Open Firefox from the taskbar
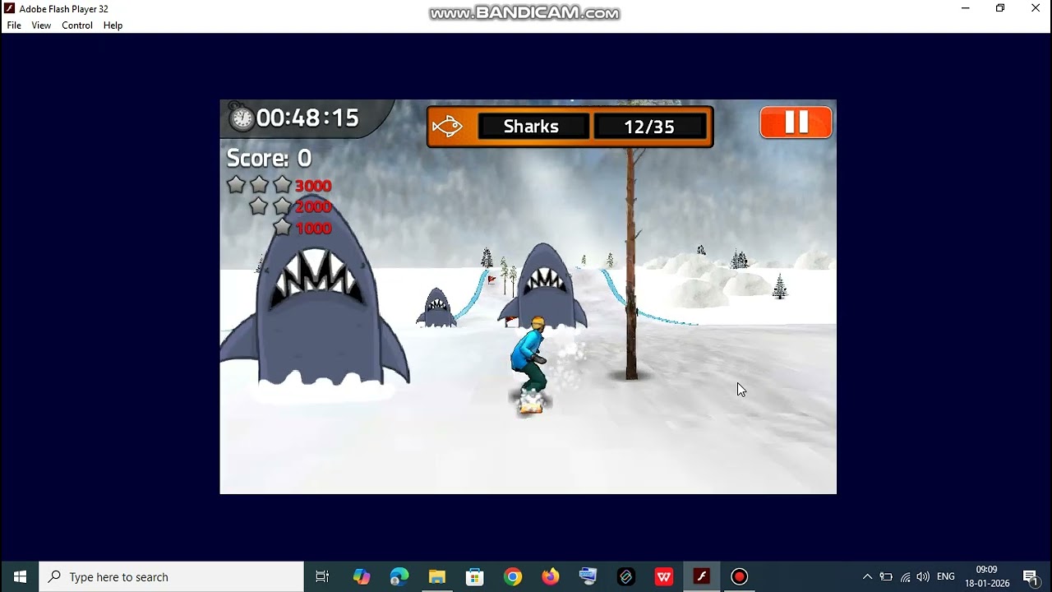This screenshot has width=1052, height=592. tap(551, 576)
